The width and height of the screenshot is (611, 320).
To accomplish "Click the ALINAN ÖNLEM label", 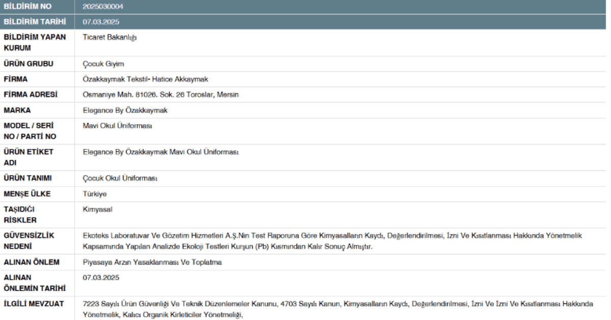I will click(32, 263).
